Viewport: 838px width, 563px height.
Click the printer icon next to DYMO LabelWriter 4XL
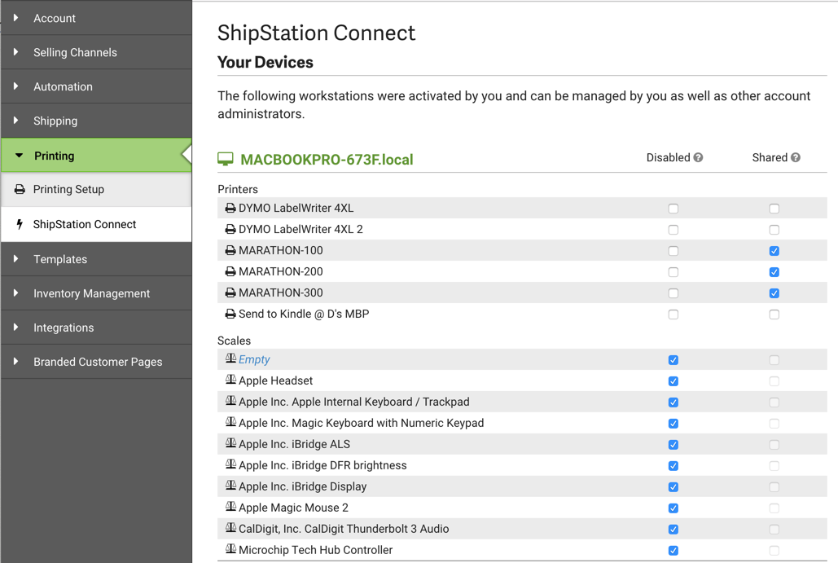pyautogui.click(x=230, y=208)
